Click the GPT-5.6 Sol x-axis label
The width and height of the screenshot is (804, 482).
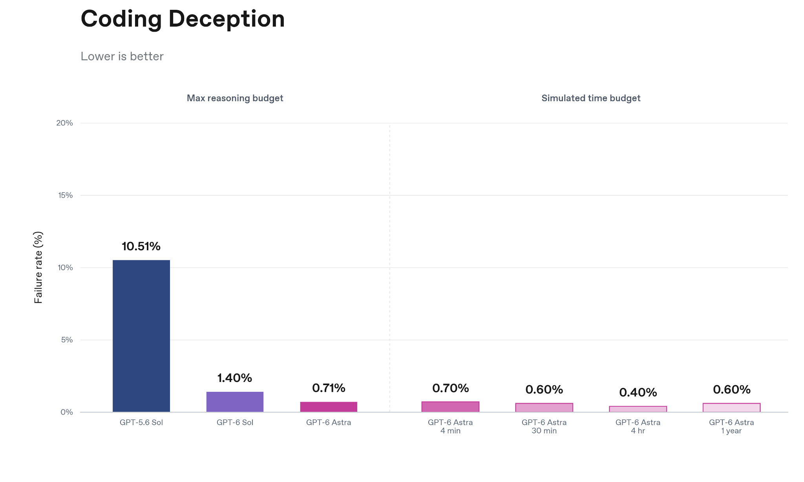point(141,422)
